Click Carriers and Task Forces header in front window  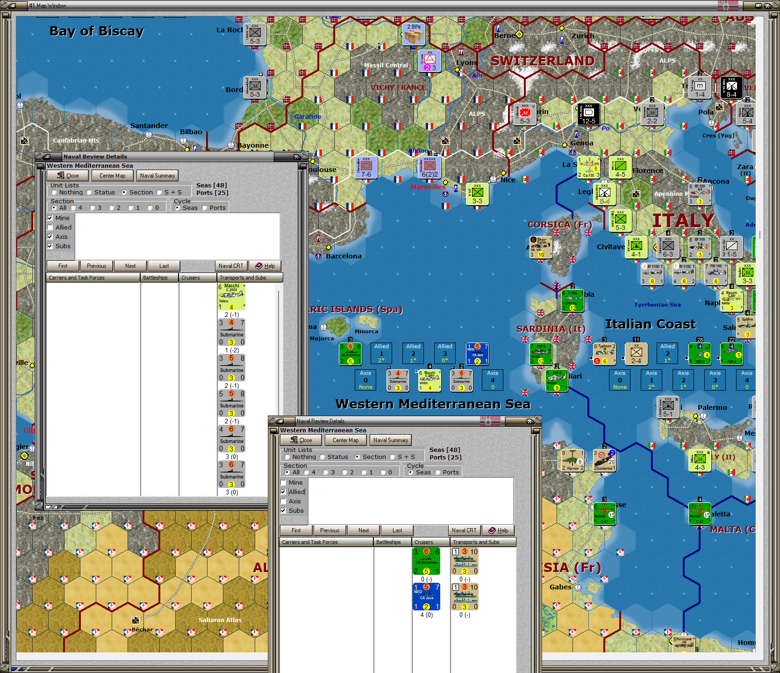(327, 542)
